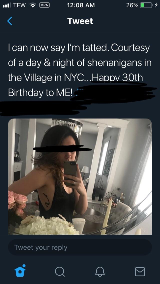Tap the battery icon in status bar

[x=146, y=5]
